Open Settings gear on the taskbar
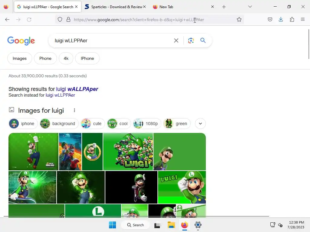The height and width of the screenshot is (232, 310). [x=198, y=225]
